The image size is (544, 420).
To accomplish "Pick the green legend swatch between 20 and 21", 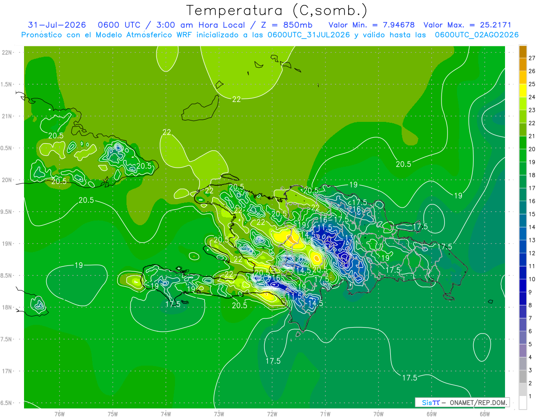I will (523, 142).
